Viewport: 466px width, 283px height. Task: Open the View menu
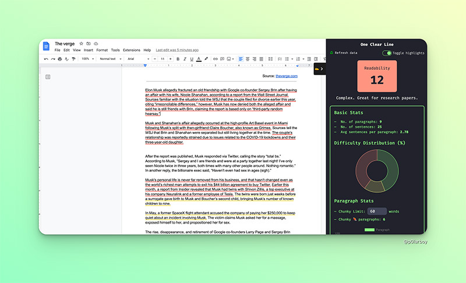click(77, 50)
